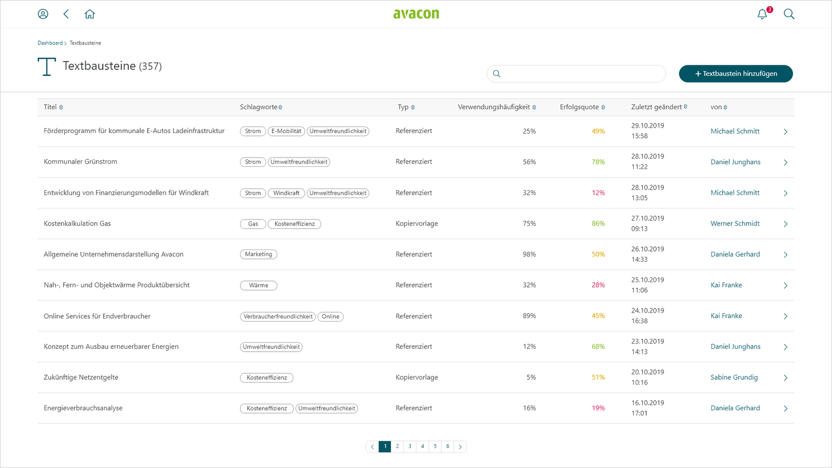Click the Wärme tag
Image resolution: width=832 pixels, height=468 pixels.
[x=258, y=286]
